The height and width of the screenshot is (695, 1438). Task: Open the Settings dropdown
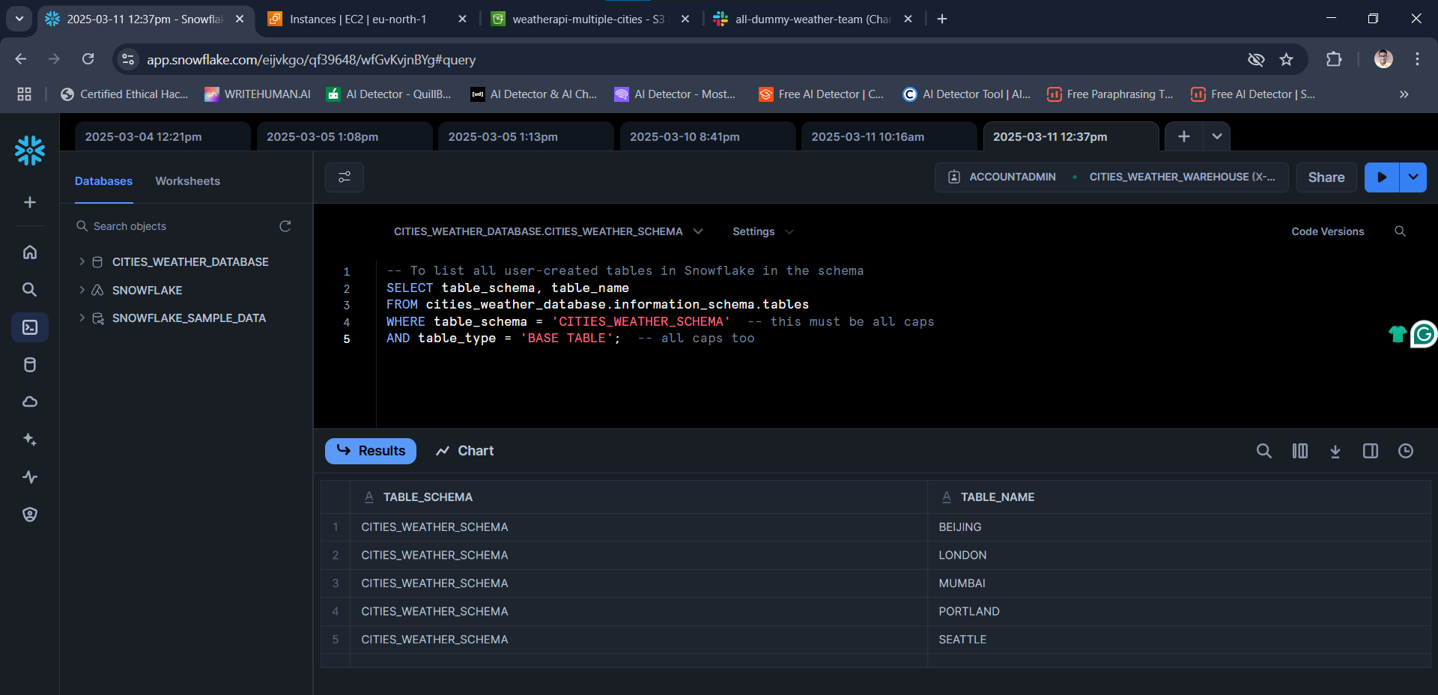coord(762,231)
